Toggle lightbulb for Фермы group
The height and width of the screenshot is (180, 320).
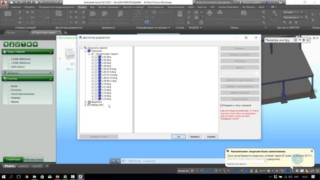(8, 101)
